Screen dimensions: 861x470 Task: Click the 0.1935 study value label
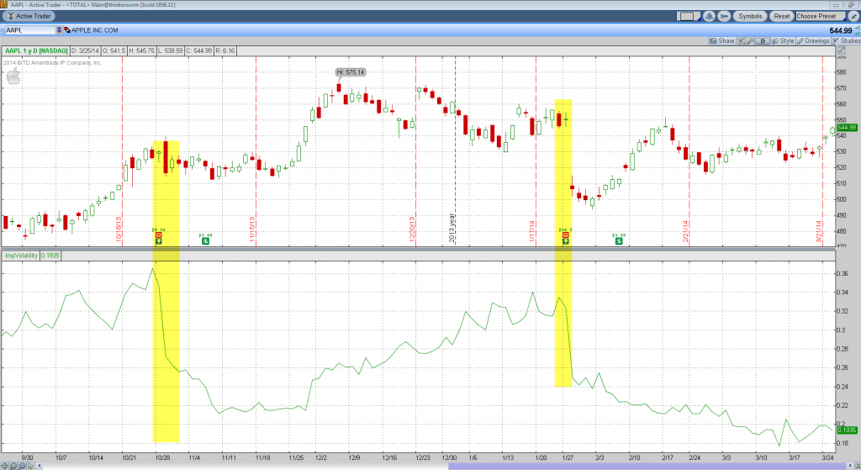pos(50,256)
